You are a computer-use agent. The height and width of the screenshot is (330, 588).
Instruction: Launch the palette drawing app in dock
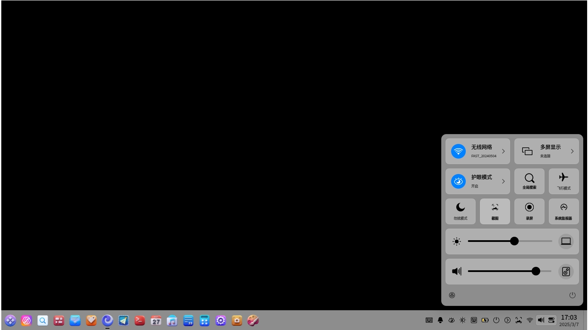pyautogui.click(x=253, y=320)
